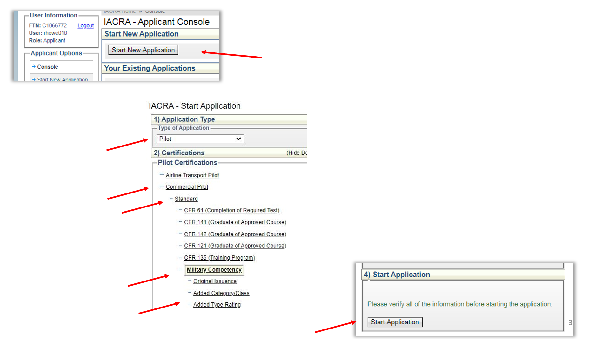Click the FTN: C1066772 text

[48, 25]
